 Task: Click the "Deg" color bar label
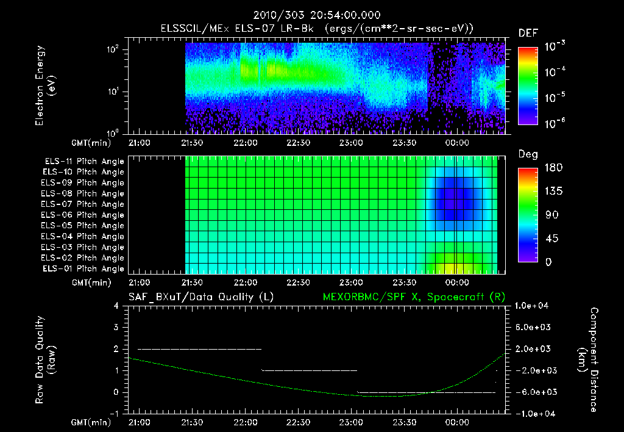(528, 154)
